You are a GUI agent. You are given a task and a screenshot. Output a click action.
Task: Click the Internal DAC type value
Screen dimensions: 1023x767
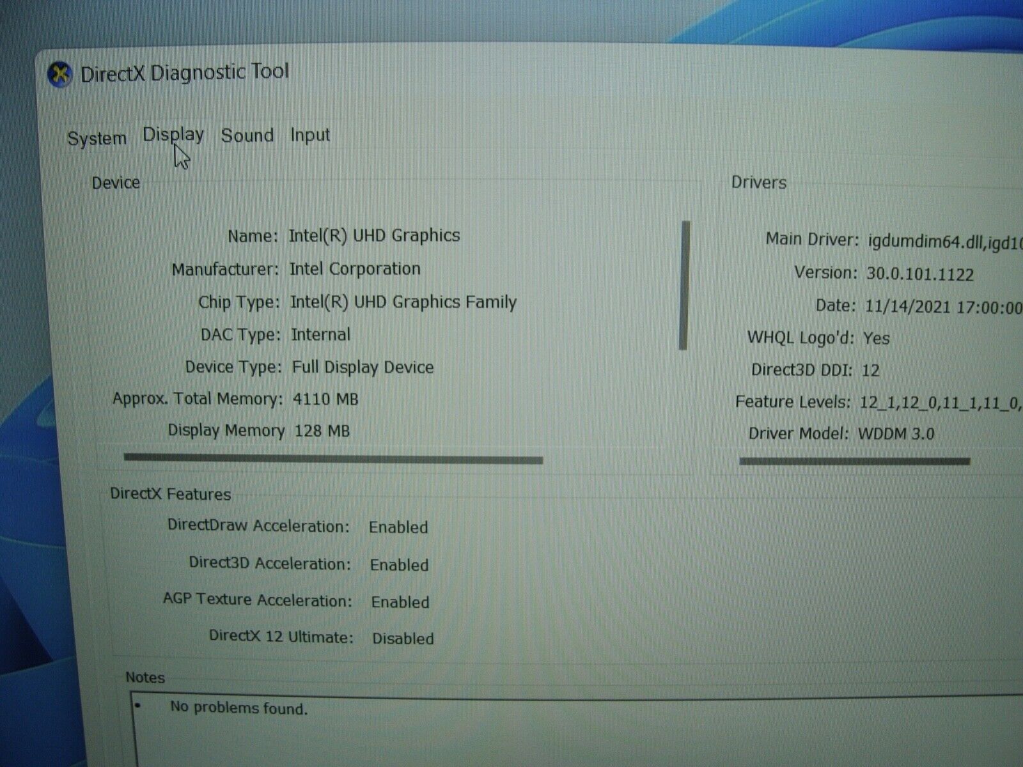(x=320, y=335)
